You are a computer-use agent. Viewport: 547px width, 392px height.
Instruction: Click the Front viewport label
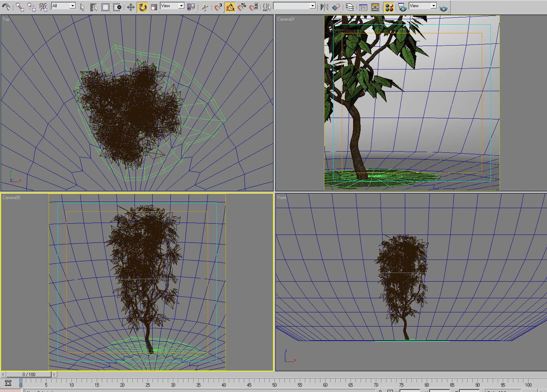[x=282, y=198]
